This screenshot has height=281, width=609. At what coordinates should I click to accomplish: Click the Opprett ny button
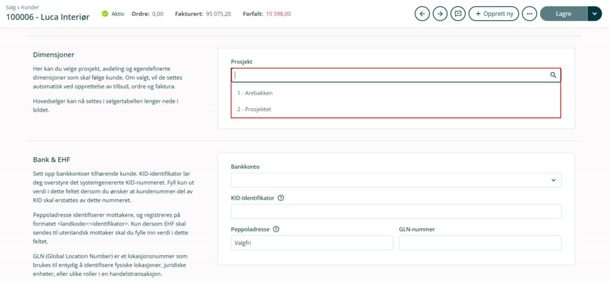pyautogui.click(x=493, y=14)
